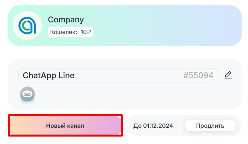Click empty space right of the bot icon
Viewport: 248px width, 144px height.
point(130,95)
